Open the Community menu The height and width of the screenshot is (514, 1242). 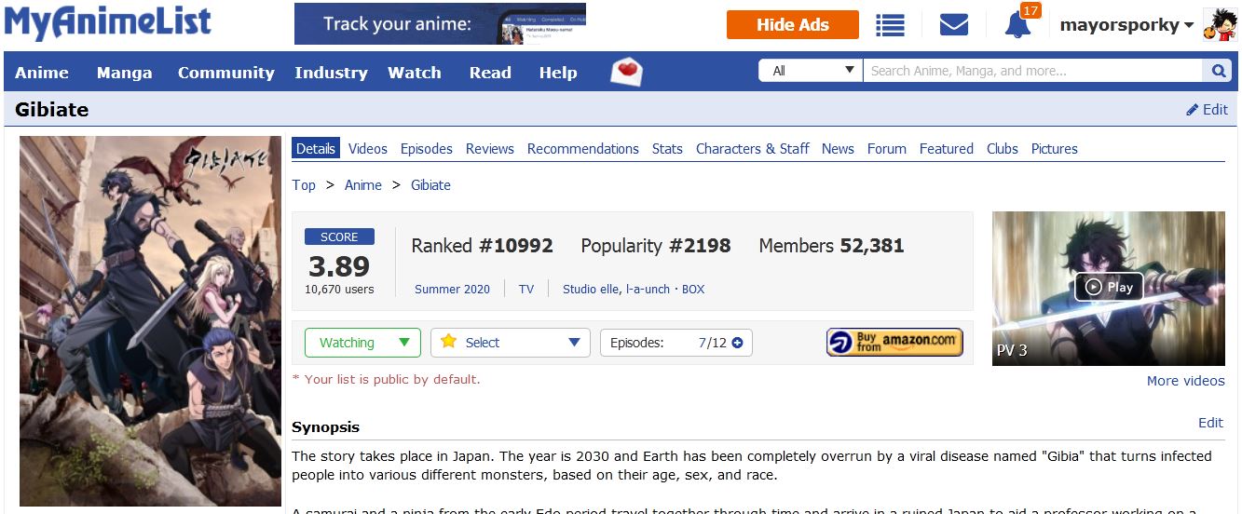click(226, 73)
